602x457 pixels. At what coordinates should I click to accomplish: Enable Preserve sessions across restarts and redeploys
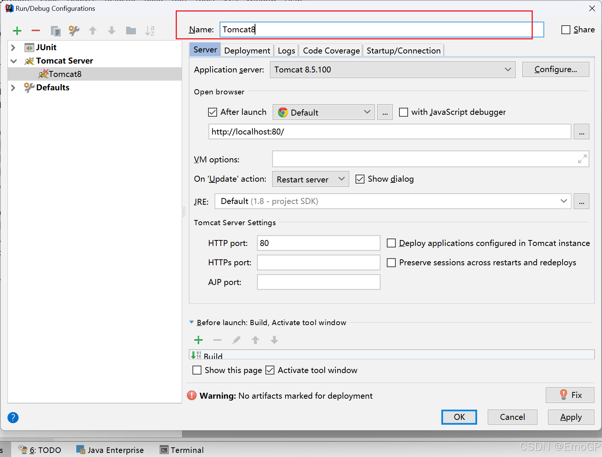[391, 263]
